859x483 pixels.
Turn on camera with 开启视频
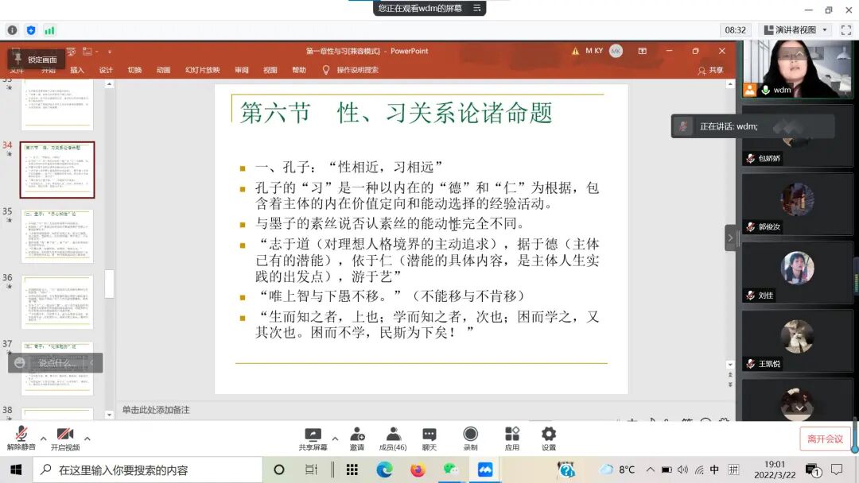click(65, 437)
